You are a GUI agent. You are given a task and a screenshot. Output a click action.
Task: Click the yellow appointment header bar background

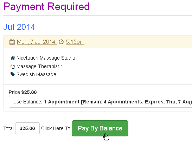[135, 42]
